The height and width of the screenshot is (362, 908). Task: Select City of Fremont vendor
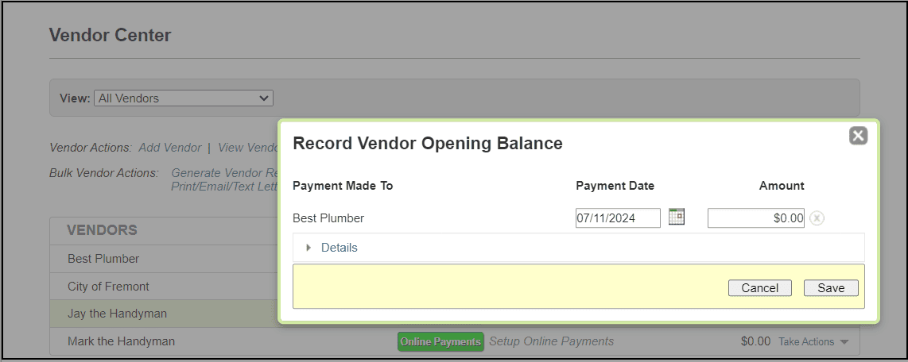(108, 287)
